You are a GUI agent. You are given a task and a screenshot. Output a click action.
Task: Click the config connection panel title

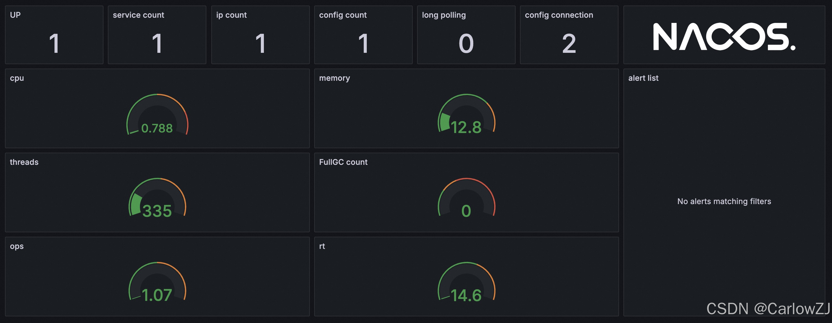click(x=559, y=15)
